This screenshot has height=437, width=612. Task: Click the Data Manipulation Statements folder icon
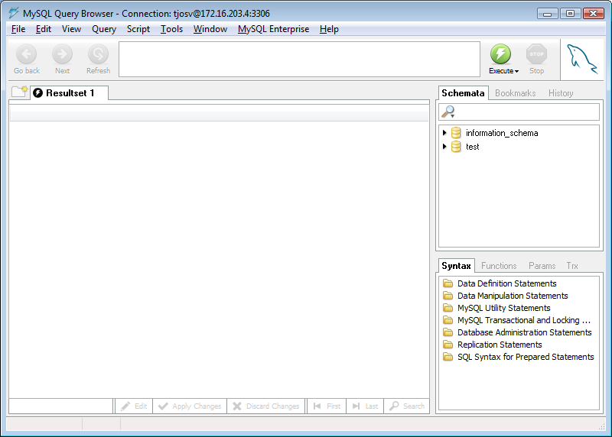pyautogui.click(x=448, y=296)
